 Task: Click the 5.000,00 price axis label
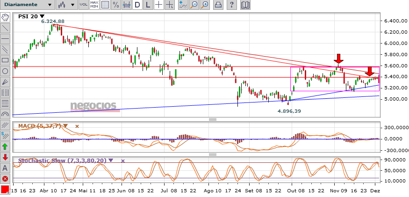tap(396, 99)
